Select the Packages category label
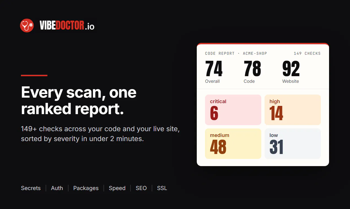The image size is (350, 209). (x=86, y=188)
